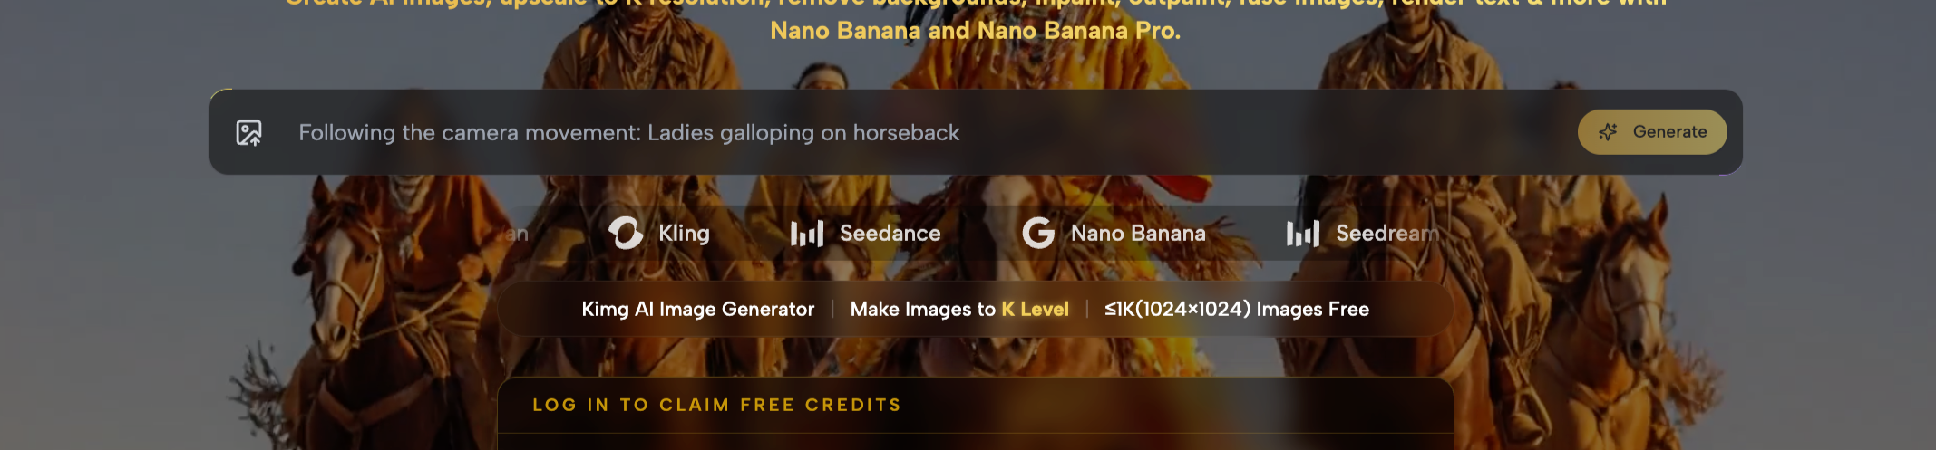Viewport: 1936px width, 450px height.
Task: Switch to the Nano Banana model label
Action: [1138, 234]
